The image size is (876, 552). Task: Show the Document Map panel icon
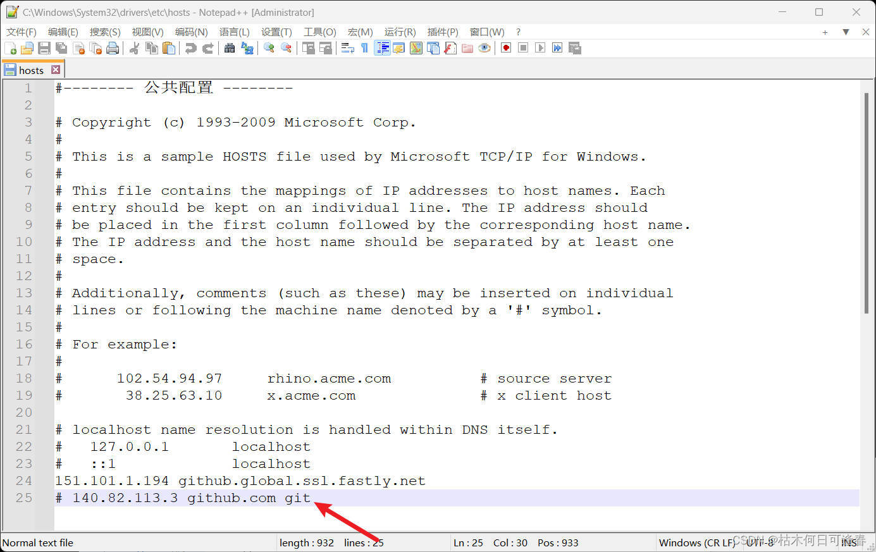(x=416, y=48)
